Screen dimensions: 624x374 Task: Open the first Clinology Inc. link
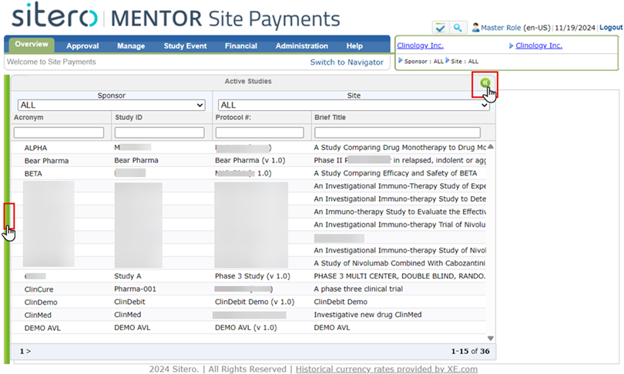[421, 45]
